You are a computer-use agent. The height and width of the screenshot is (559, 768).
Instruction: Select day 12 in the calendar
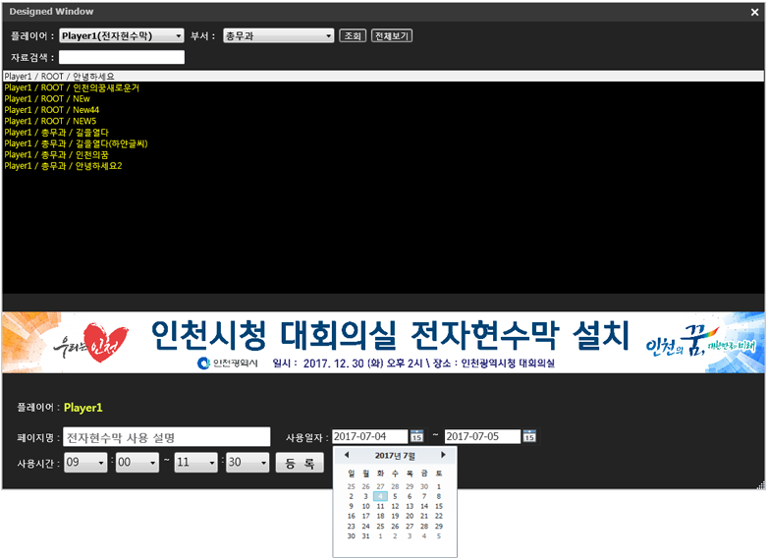click(x=395, y=506)
